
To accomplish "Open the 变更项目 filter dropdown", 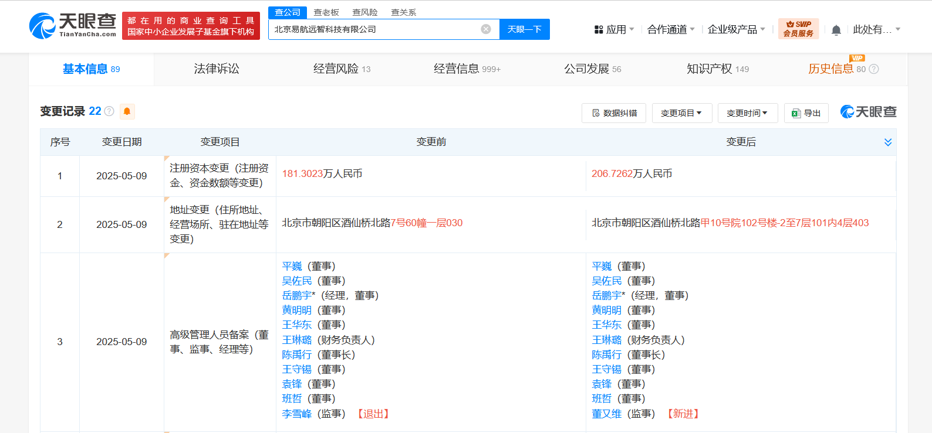I will pos(682,113).
